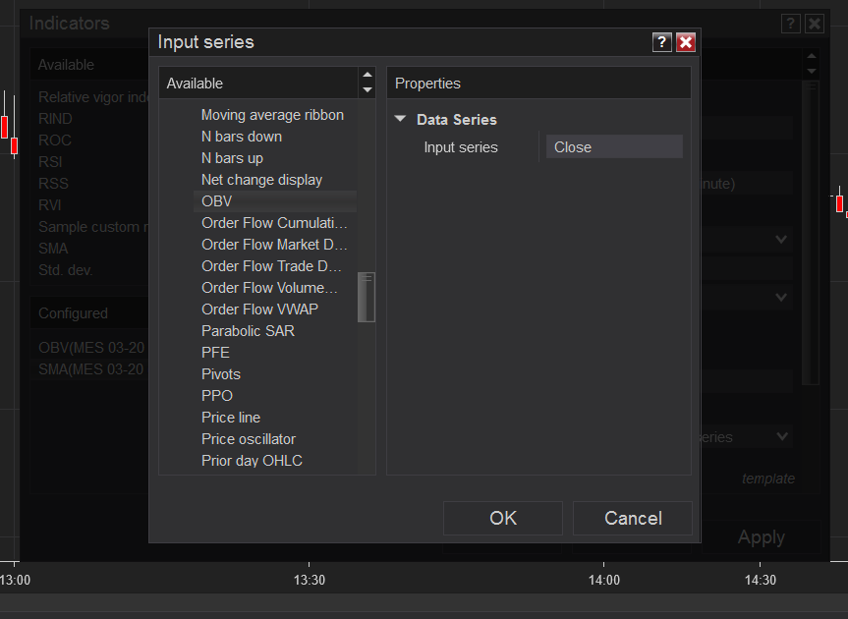Choose N bars down from the list

tap(242, 137)
